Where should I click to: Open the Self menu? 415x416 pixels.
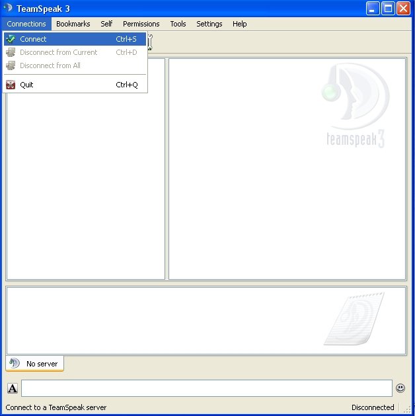point(106,24)
